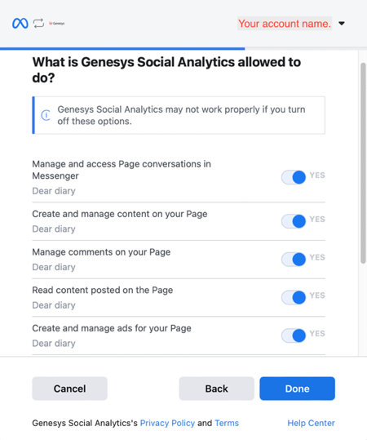Switch off Create and manage ads toggle
Image resolution: width=367 pixels, height=440 pixels.
[x=294, y=336]
